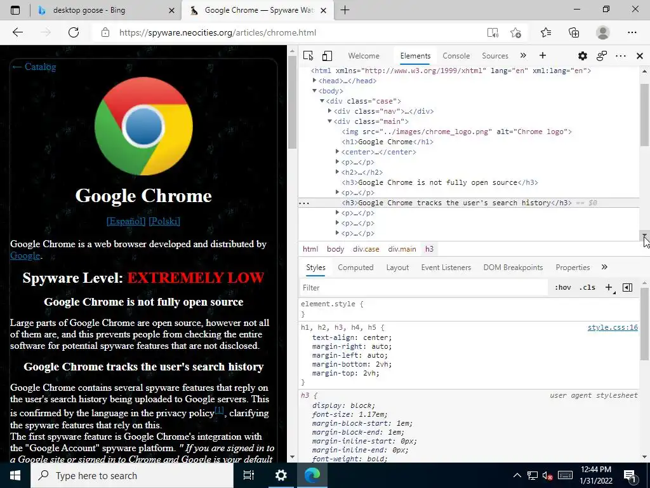Open the Collections icon
The height and width of the screenshot is (488, 650).
pos(574,32)
